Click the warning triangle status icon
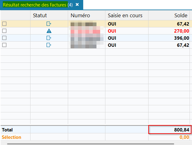Screen dimensions: 192x145 (49, 31)
